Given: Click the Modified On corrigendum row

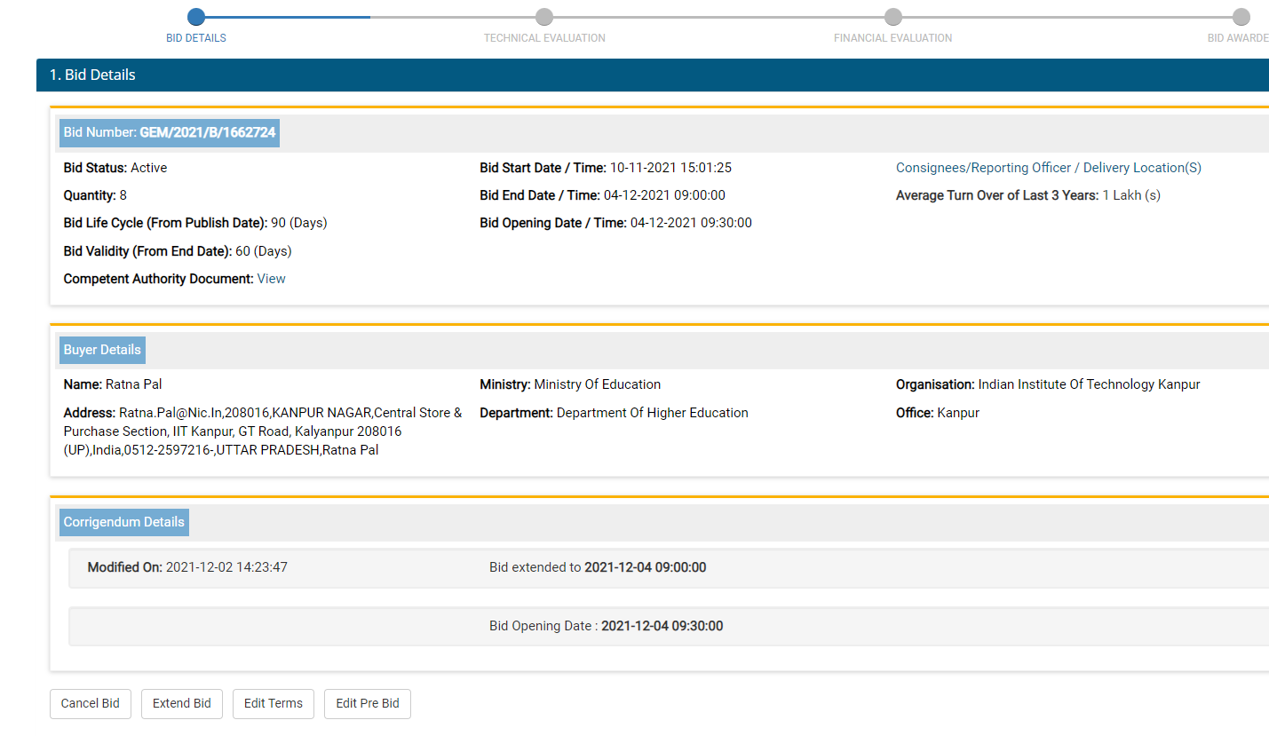Looking at the screenshot, I should click(187, 567).
